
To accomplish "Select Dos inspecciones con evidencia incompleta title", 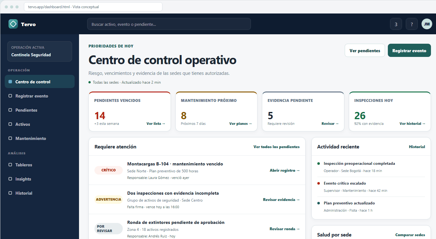I will click(173, 193).
